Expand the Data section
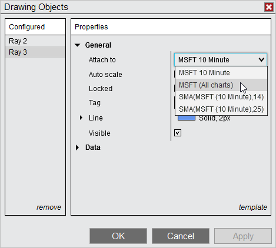The width and height of the screenshot is (276, 248). (x=77, y=148)
